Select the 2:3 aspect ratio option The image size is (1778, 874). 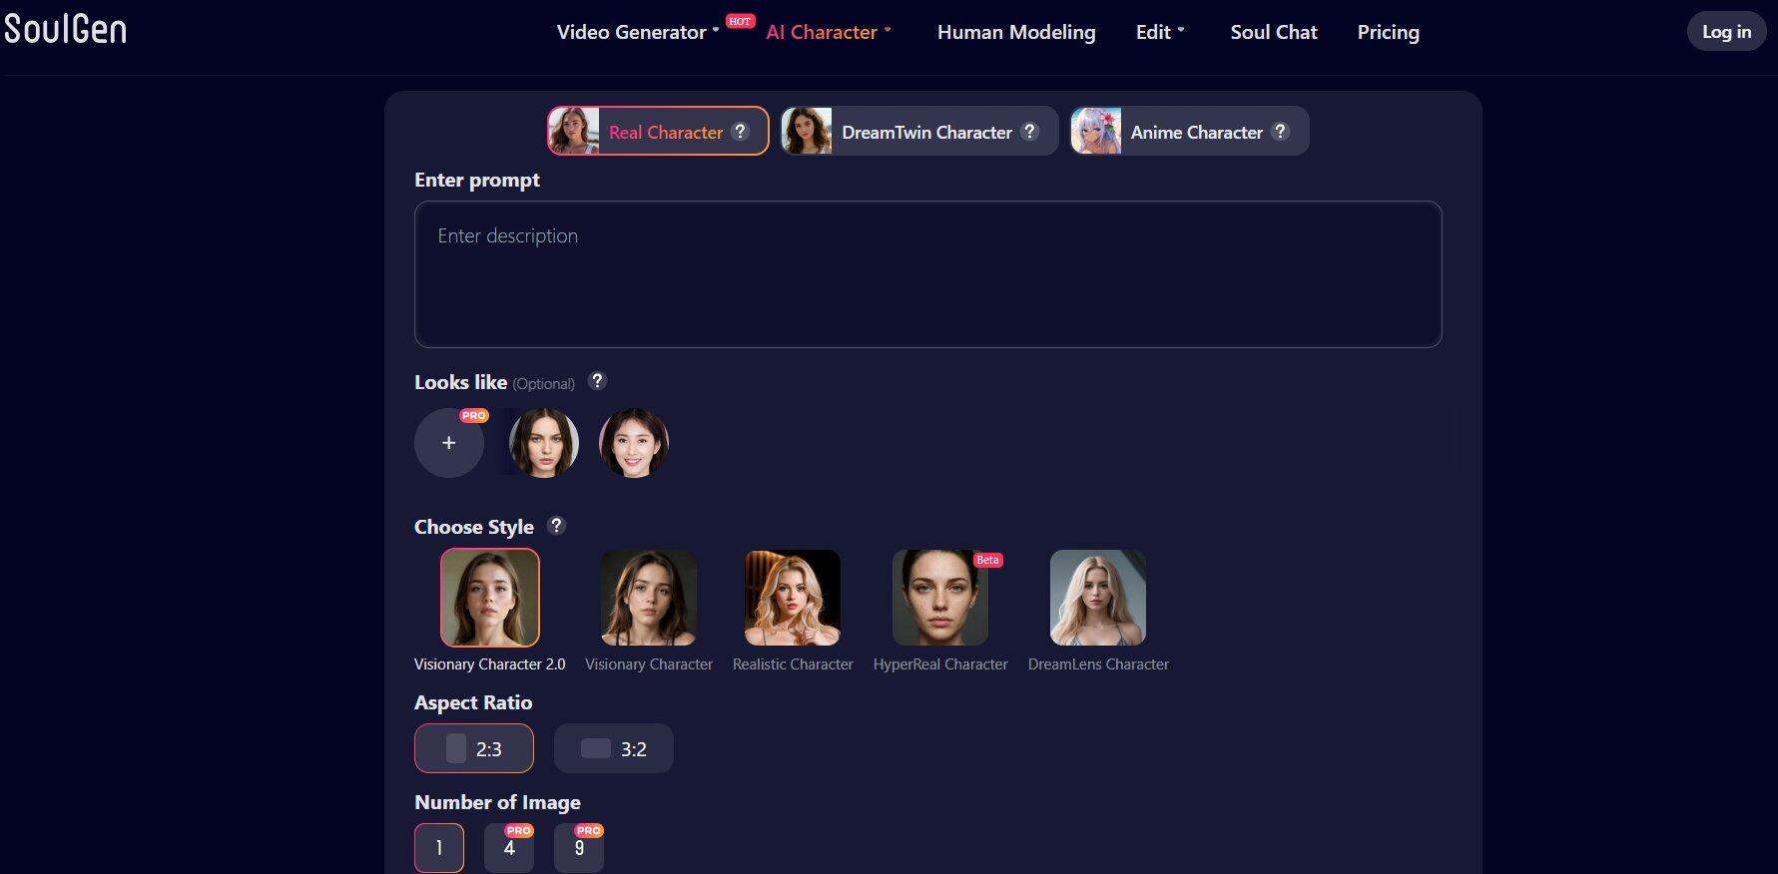[x=474, y=748]
